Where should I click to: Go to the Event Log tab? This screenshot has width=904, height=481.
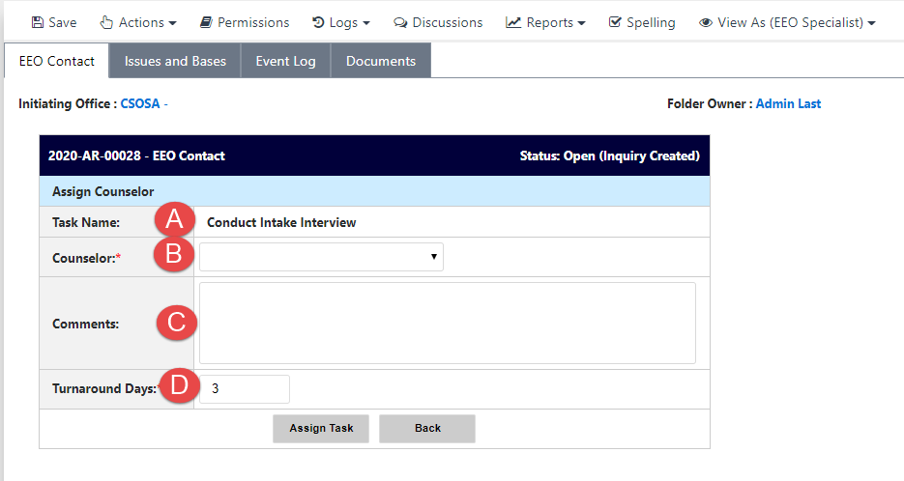(x=285, y=61)
